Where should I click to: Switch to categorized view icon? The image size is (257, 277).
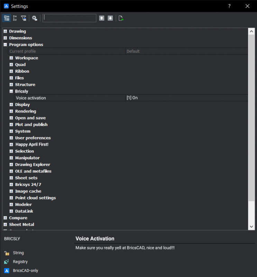(7, 18)
